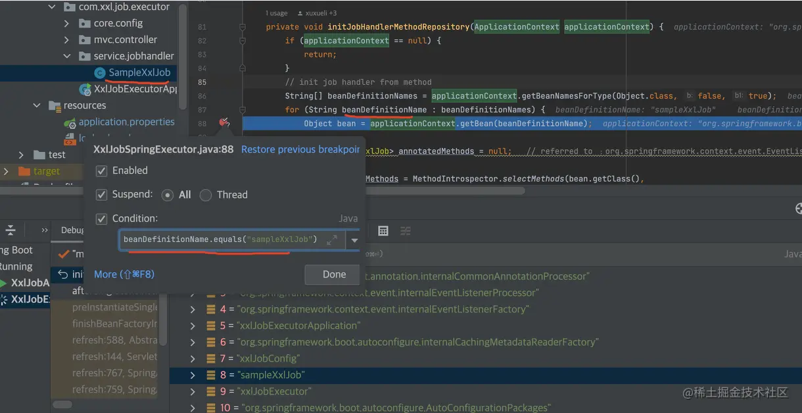802x413 pixels.
Task: Click the xuxueli +3 author hint
Action: tap(318, 13)
